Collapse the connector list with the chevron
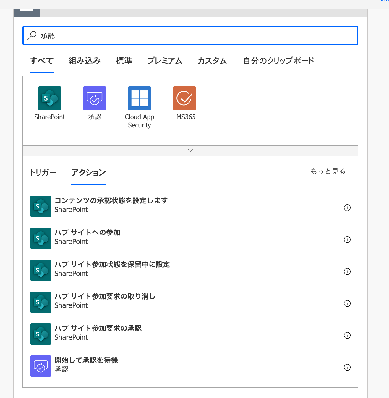389x398 pixels. click(x=190, y=151)
